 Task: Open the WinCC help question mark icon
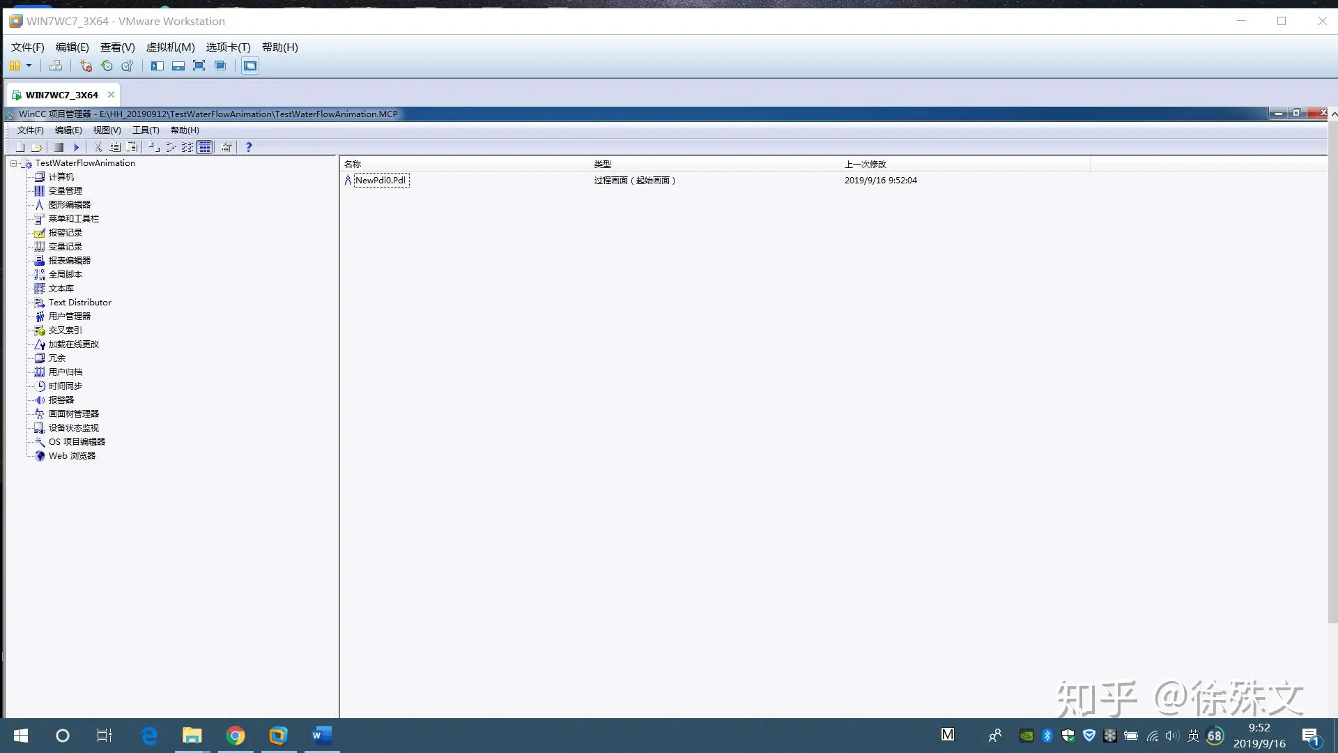click(x=248, y=147)
